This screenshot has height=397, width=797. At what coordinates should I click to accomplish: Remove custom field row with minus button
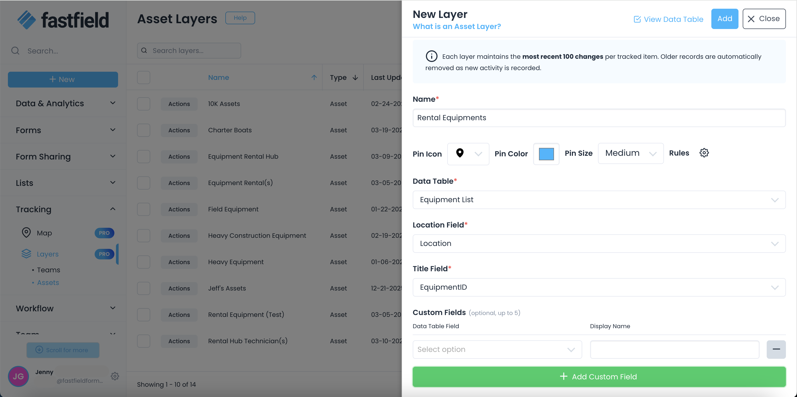tap(776, 349)
